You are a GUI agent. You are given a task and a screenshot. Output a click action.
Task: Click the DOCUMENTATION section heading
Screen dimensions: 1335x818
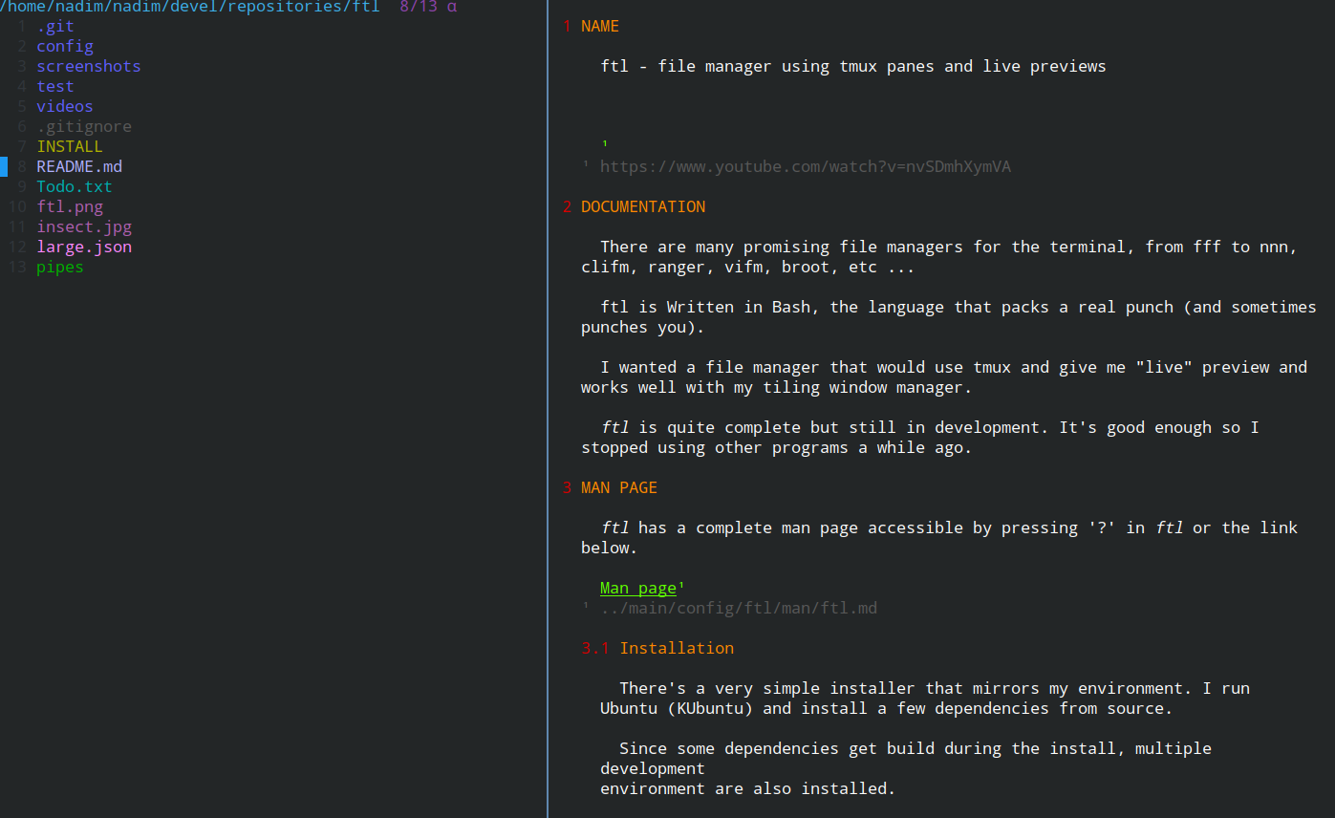pyautogui.click(x=643, y=206)
